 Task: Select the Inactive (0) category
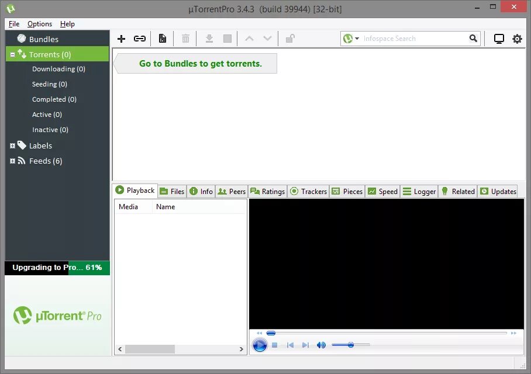click(x=50, y=130)
